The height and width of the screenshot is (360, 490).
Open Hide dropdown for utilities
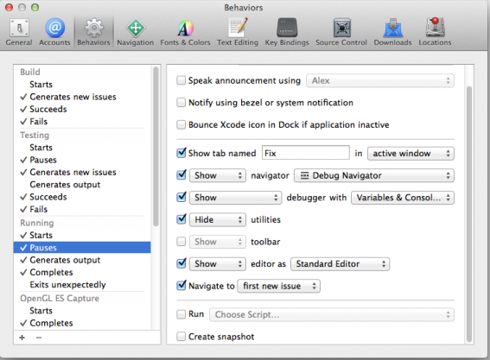coord(218,220)
